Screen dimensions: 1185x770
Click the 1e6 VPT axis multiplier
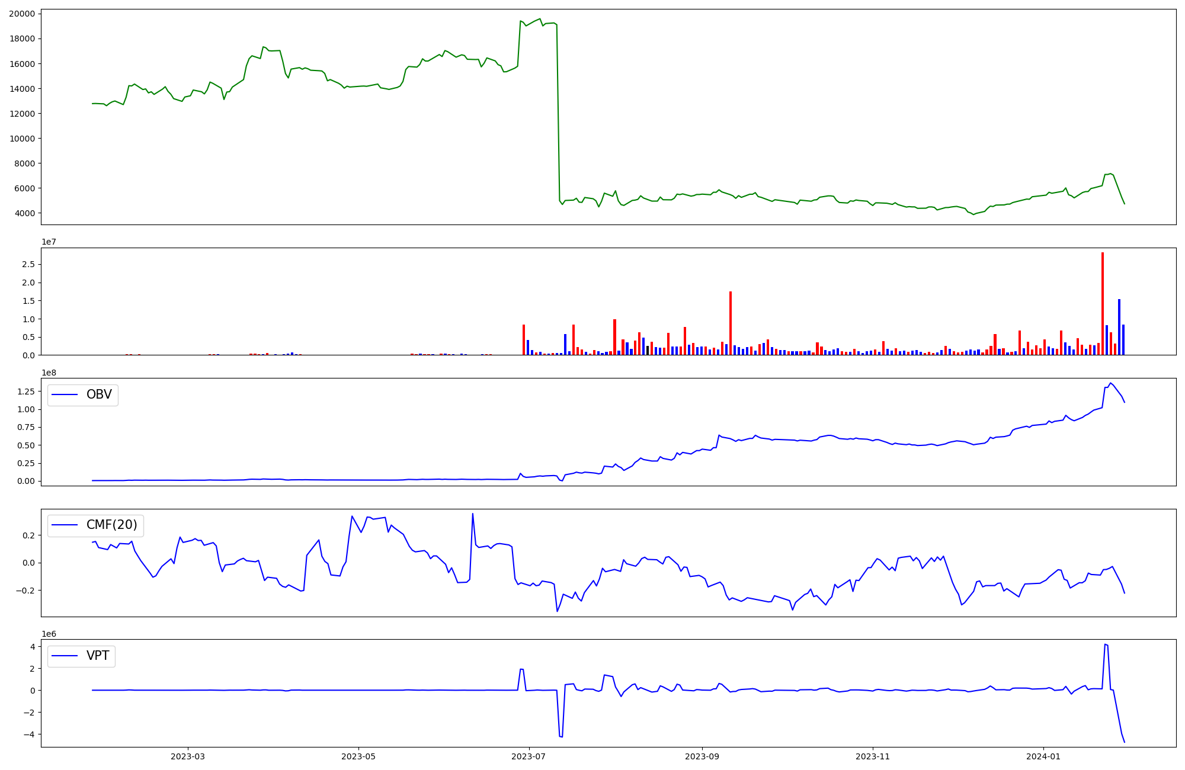(x=49, y=634)
